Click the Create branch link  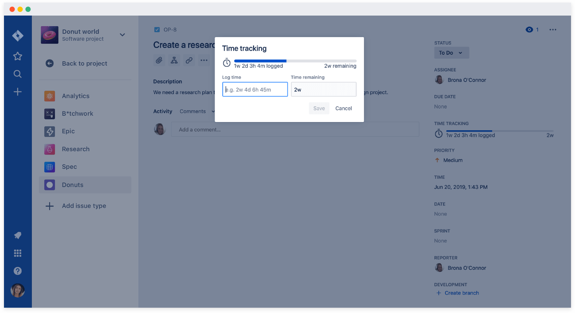[462, 293]
